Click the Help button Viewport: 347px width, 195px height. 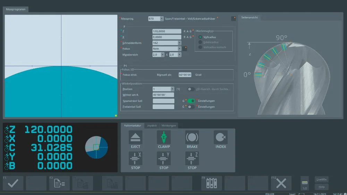[321, 187]
